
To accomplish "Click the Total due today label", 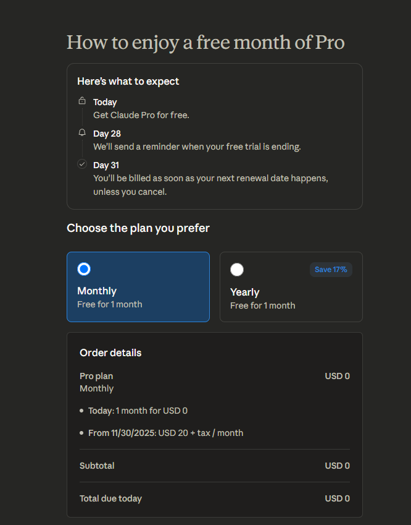I will (110, 498).
